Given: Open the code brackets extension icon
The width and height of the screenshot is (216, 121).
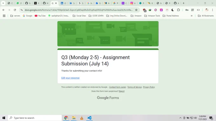Looking at the screenshot, I should [198, 10].
